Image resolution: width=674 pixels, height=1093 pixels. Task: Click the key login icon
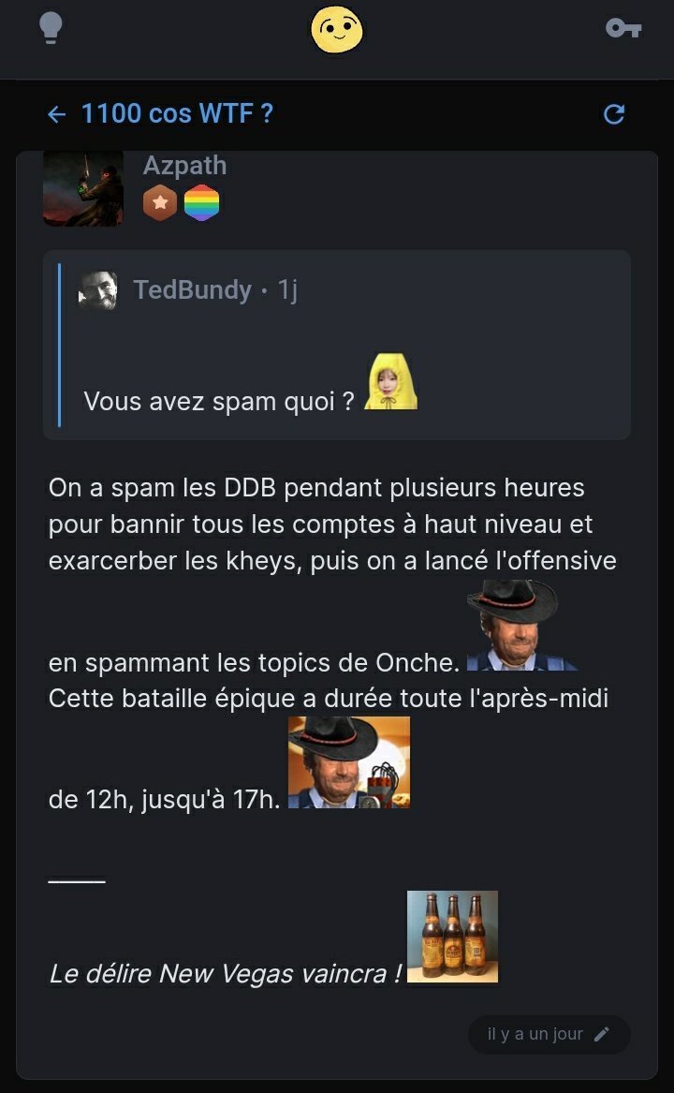click(623, 29)
